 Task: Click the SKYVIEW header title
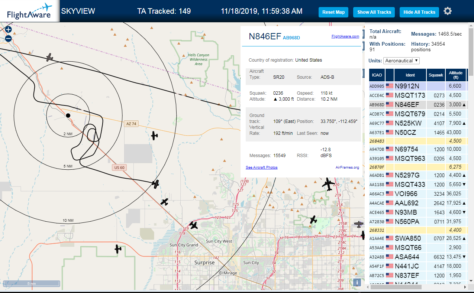click(78, 11)
